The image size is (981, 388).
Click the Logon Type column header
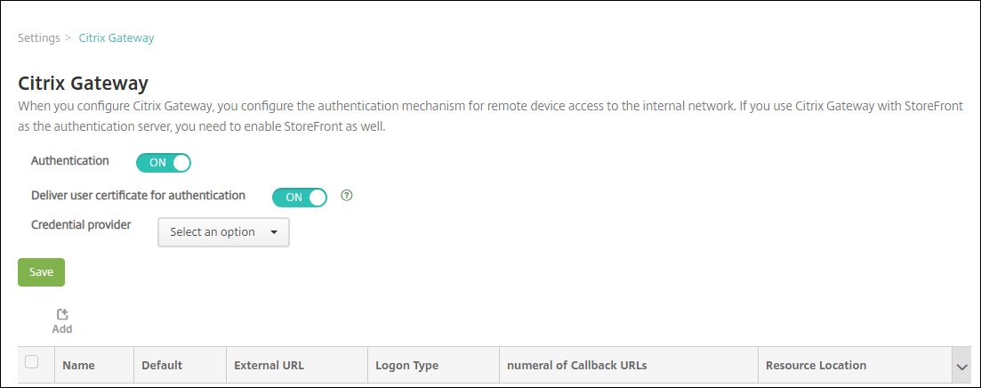tap(406, 365)
